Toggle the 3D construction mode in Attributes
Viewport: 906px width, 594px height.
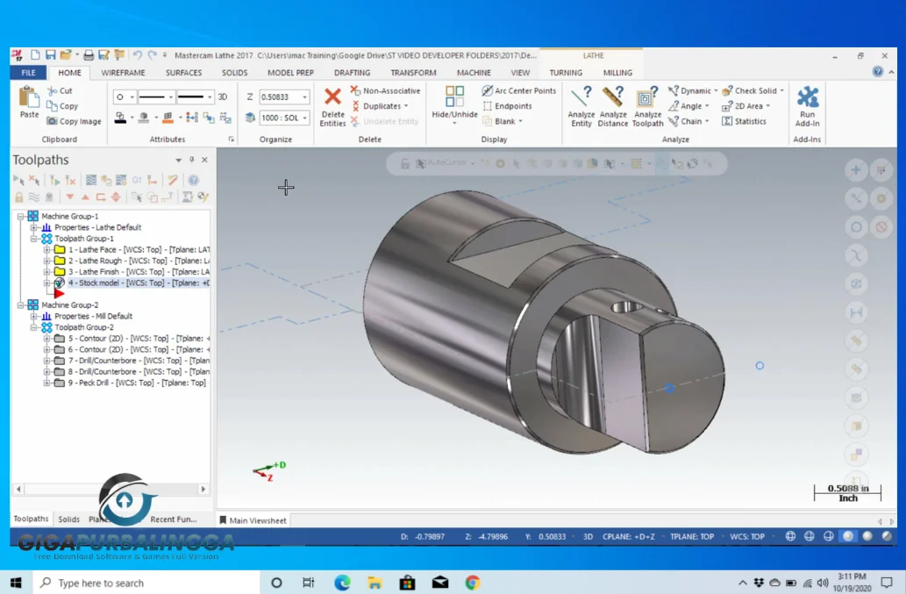223,97
